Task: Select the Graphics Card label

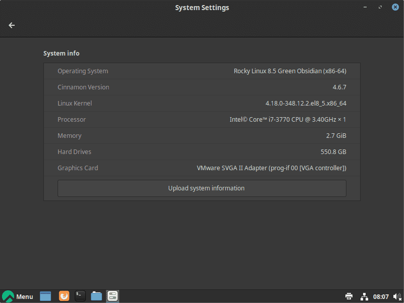Action: pyautogui.click(x=78, y=168)
